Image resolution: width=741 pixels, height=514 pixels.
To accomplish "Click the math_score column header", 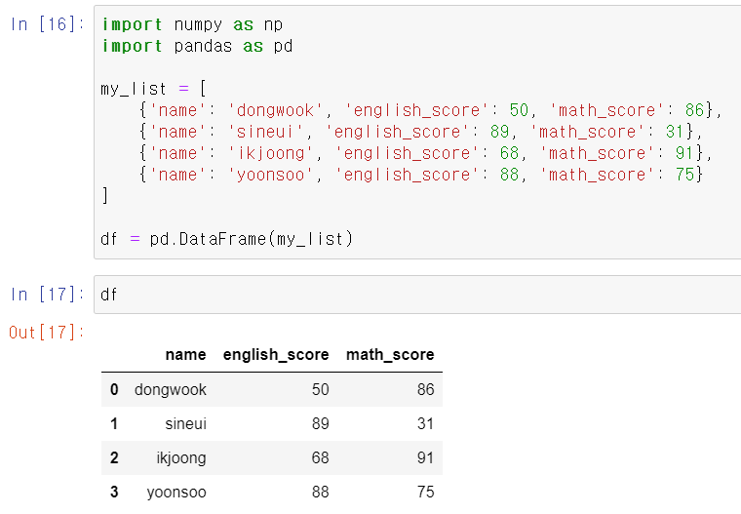I will 390,355.
